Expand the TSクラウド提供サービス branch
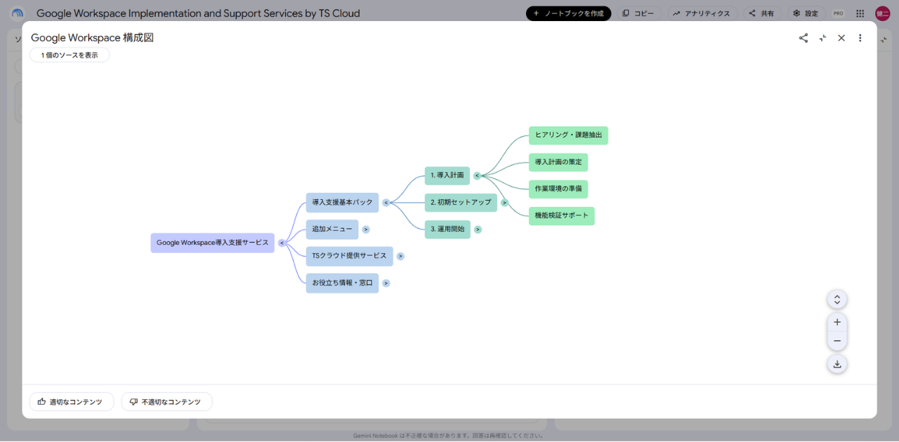This screenshot has height=442, width=899. (x=400, y=256)
